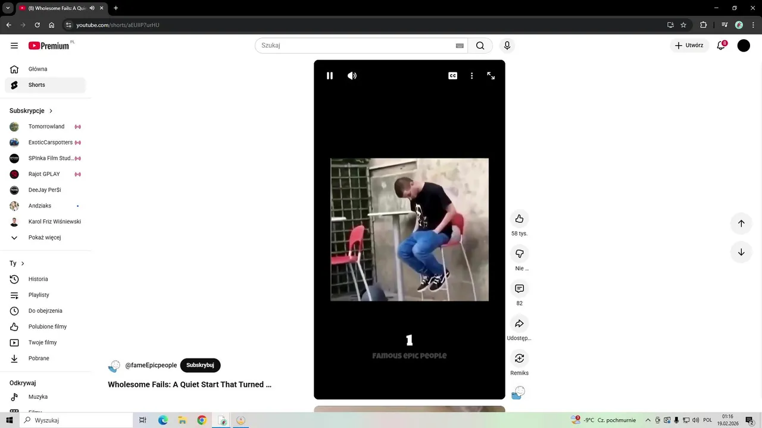Open the tab search dropdown
762x428 pixels.
point(8,8)
